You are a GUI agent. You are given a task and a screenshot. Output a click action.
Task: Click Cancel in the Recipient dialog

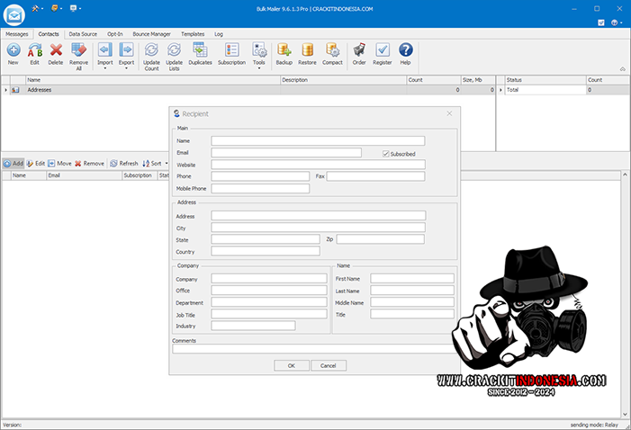click(328, 365)
